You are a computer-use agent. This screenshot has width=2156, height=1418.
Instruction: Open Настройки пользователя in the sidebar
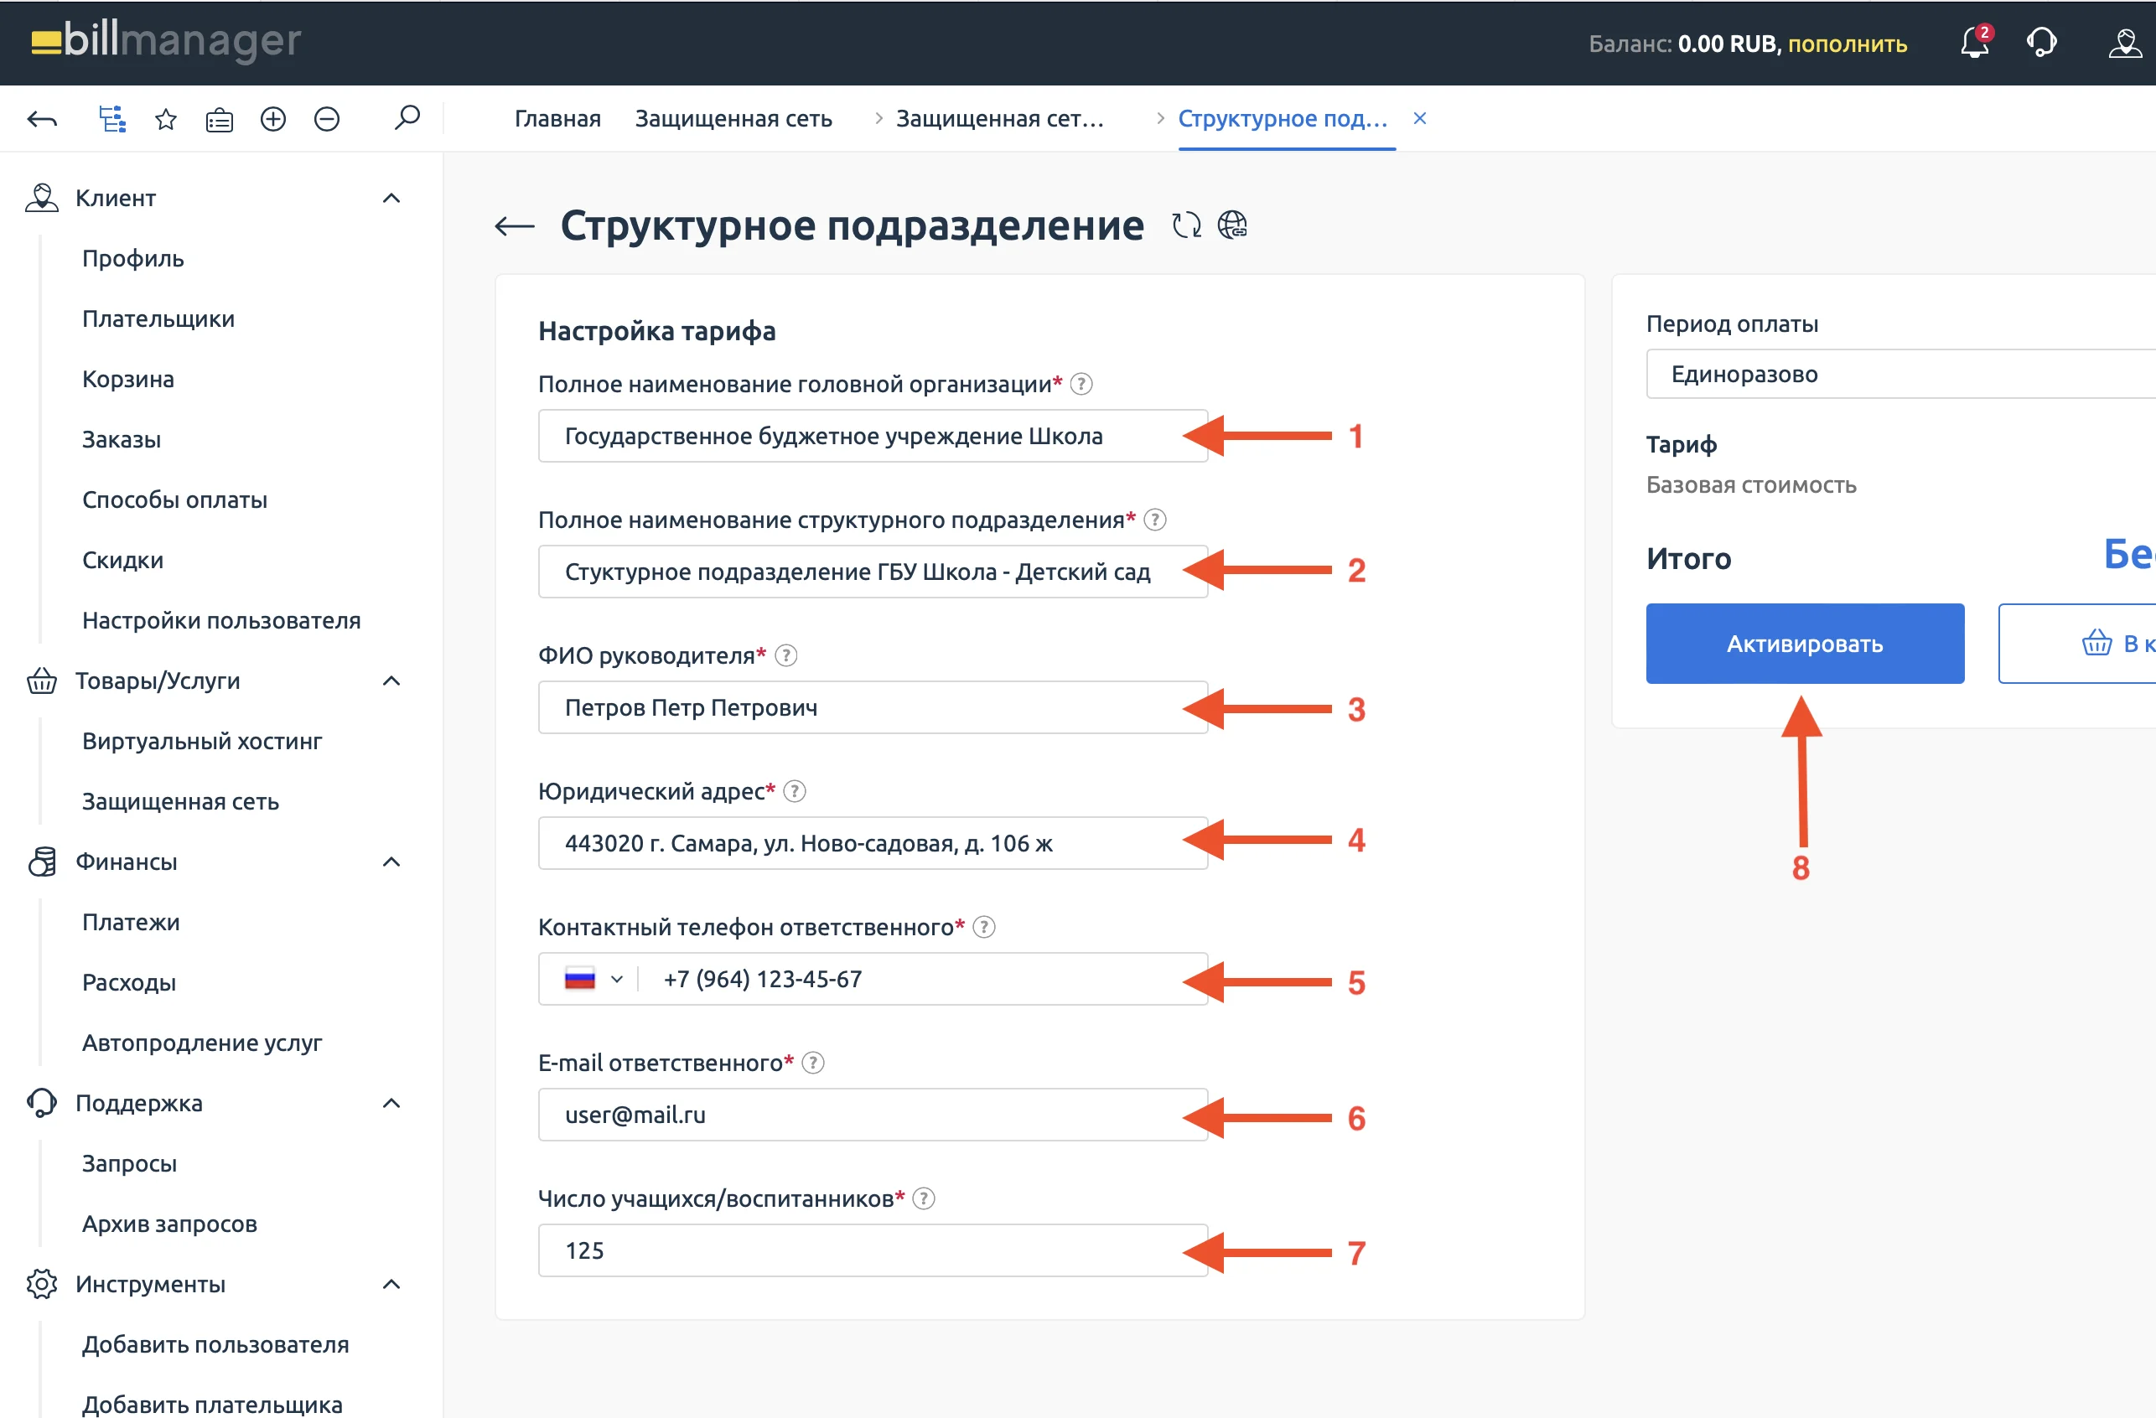click(x=221, y=620)
